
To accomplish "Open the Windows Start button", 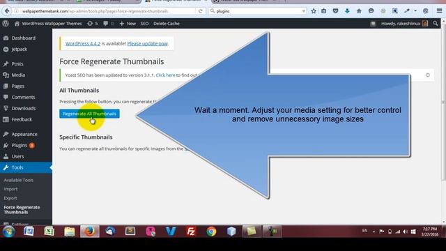I will [x=9, y=231].
